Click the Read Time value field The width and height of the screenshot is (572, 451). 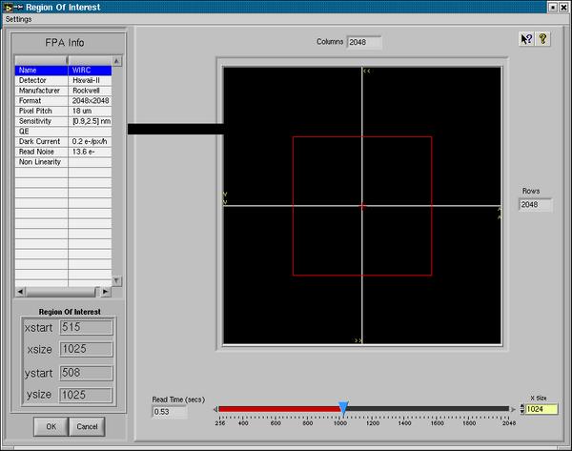point(169,412)
